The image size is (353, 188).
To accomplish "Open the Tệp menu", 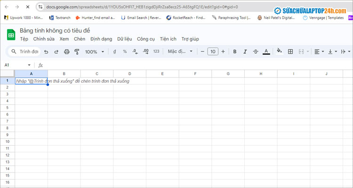I will coord(24,39).
